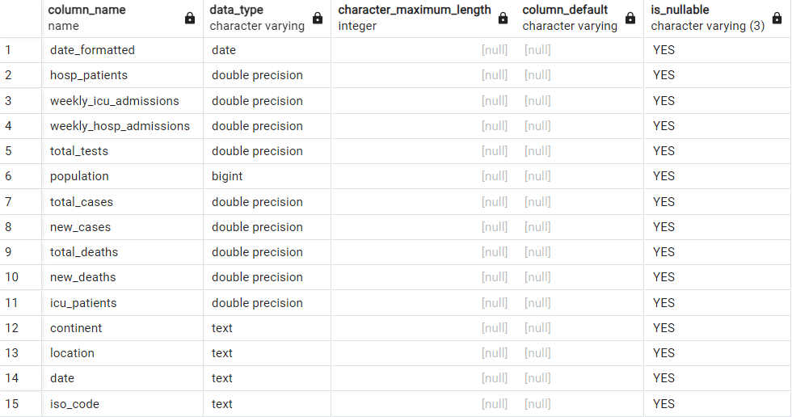Click the date_formatted cell

[x=92, y=50]
